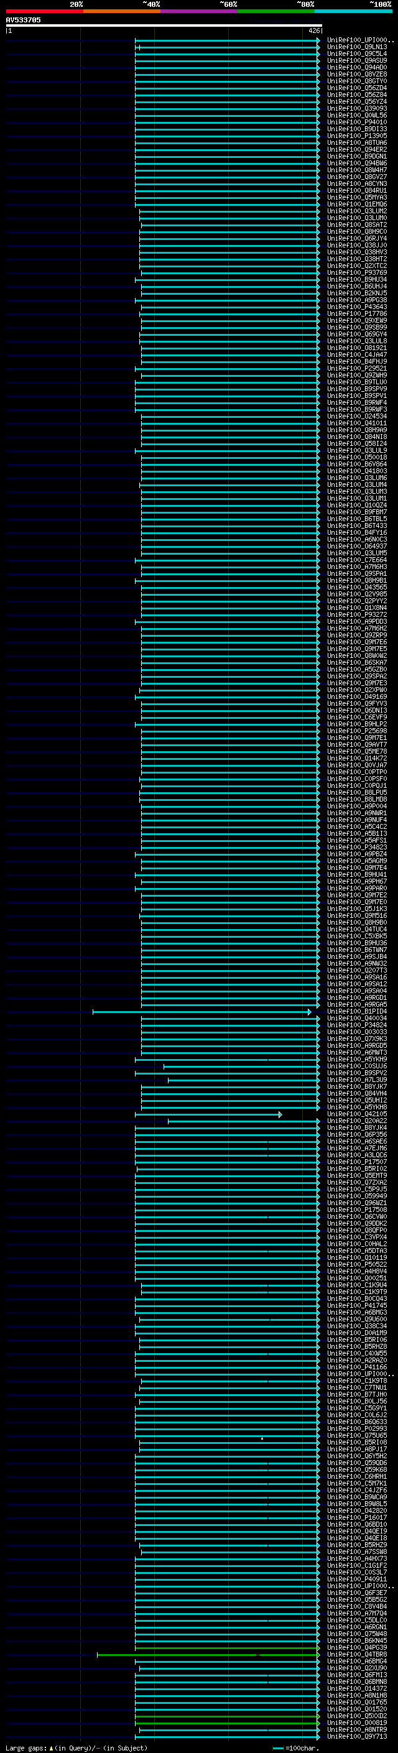The height and width of the screenshot is (1753, 398).
Task: Select the UniRef100_Q41011 hit label
Action: point(356,423)
